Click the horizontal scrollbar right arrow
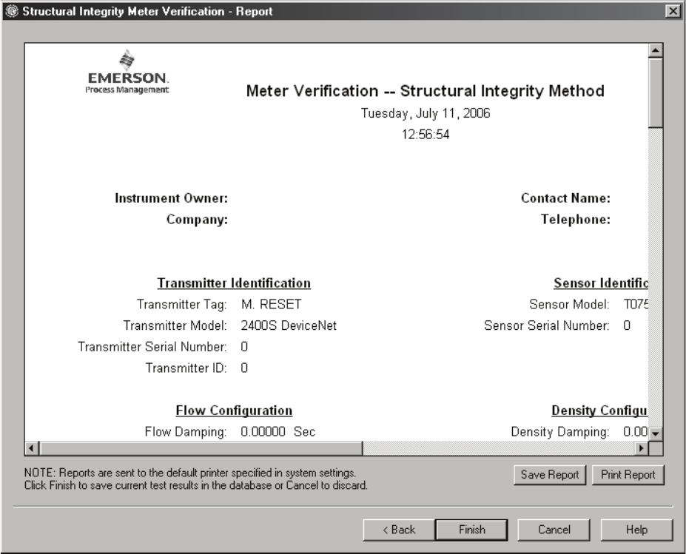 (642, 448)
